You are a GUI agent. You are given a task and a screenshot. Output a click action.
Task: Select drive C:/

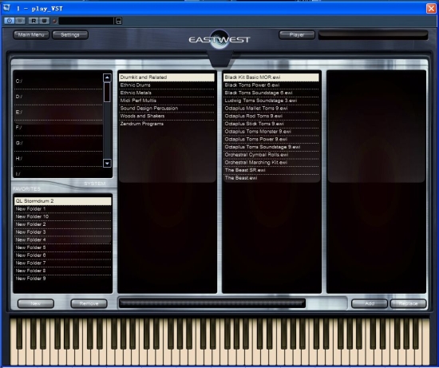[58, 81]
